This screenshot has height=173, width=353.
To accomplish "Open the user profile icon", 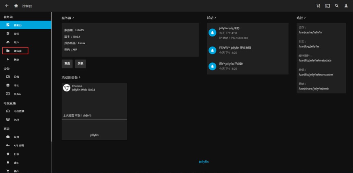I will pyautogui.click(x=346, y=6).
